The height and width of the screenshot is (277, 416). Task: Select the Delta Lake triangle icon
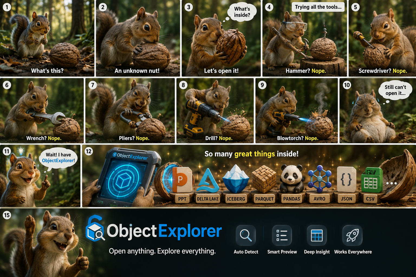click(208, 180)
